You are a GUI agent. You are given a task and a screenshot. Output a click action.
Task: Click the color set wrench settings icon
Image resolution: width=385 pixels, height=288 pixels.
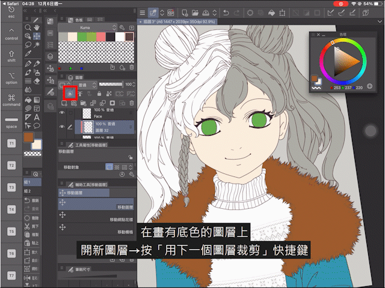[x=122, y=28]
